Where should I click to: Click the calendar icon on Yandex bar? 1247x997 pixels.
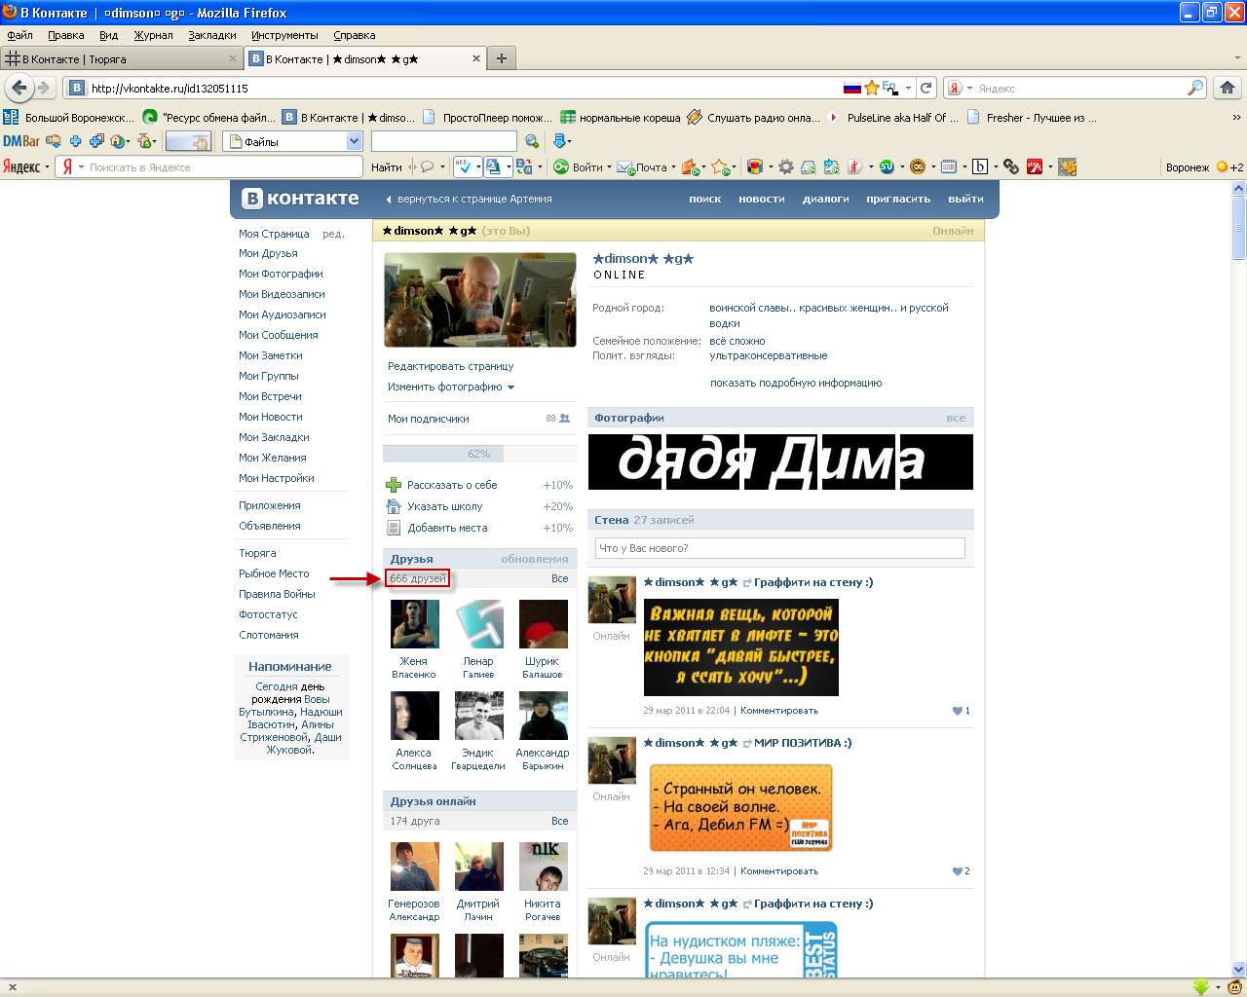949,166
